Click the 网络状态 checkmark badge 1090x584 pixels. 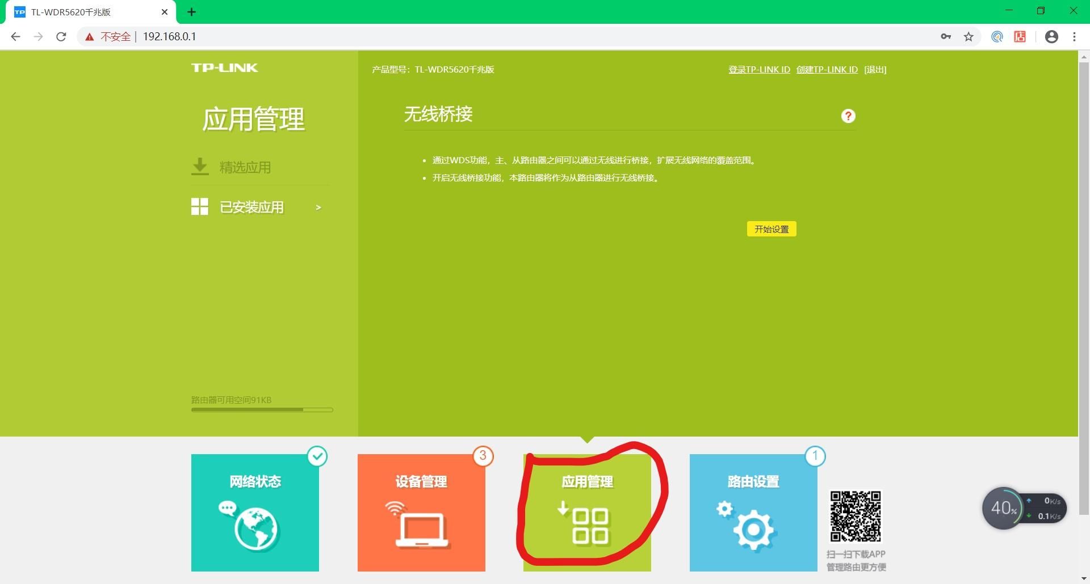317,456
